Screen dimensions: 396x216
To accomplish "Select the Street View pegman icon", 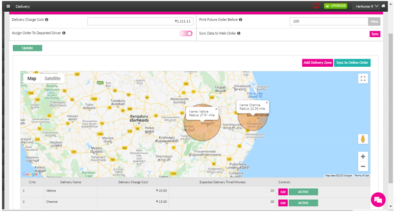I will point(363,139).
